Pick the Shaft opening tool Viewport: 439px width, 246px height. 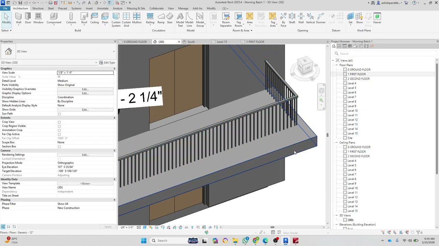[x=292, y=18]
